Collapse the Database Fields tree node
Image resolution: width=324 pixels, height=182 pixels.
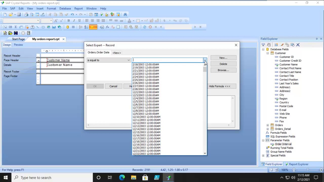(263, 49)
